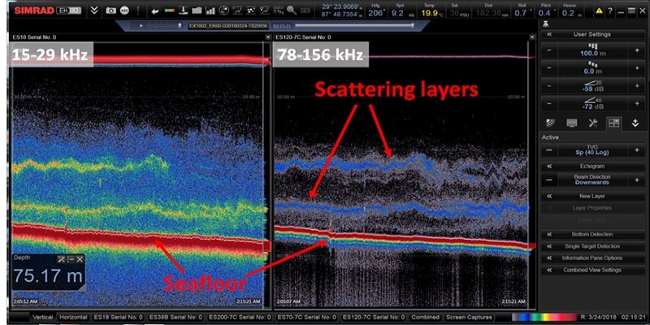
Task: Open settings in Depth info pane with tools icon
Action: 62,259
